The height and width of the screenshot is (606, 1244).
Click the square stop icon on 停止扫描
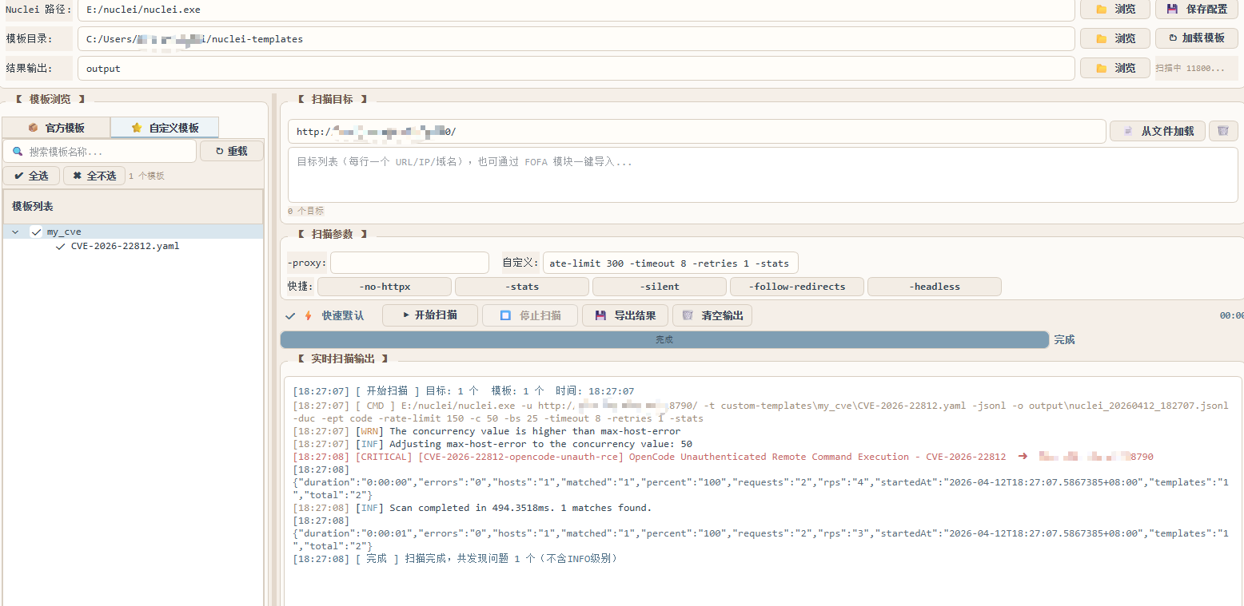click(x=505, y=315)
